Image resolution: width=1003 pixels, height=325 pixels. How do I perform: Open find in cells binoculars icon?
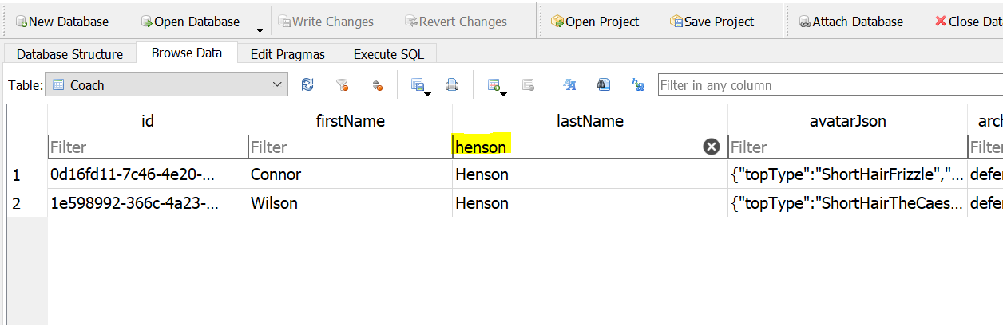(604, 85)
